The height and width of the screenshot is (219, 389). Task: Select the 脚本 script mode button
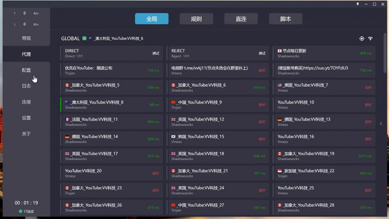286,19
